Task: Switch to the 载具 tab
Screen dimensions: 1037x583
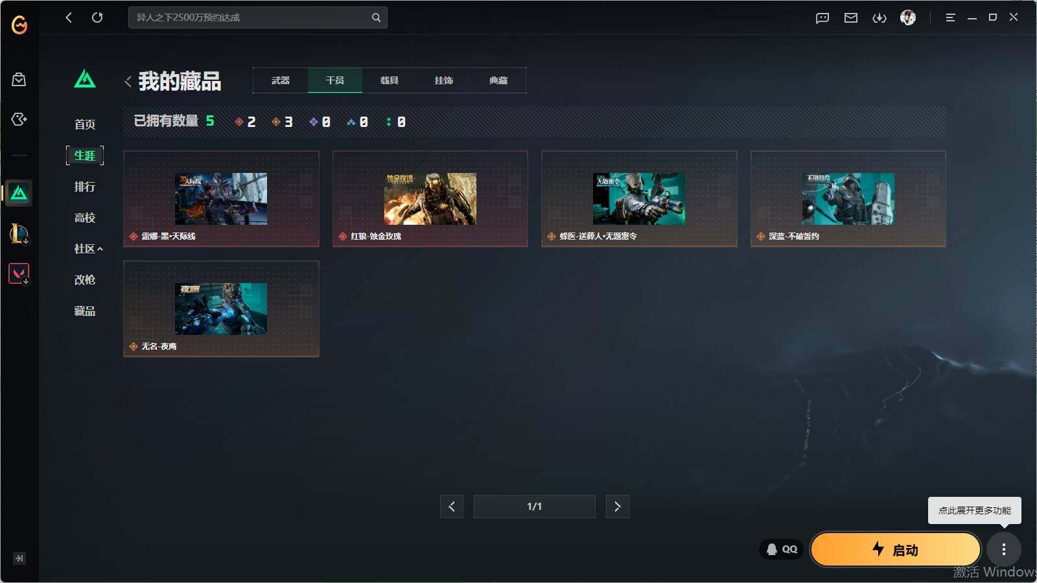Action: tap(390, 80)
